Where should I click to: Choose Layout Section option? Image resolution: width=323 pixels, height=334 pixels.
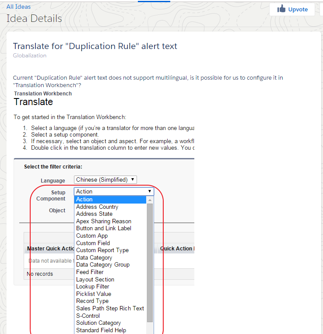[x=110, y=279]
